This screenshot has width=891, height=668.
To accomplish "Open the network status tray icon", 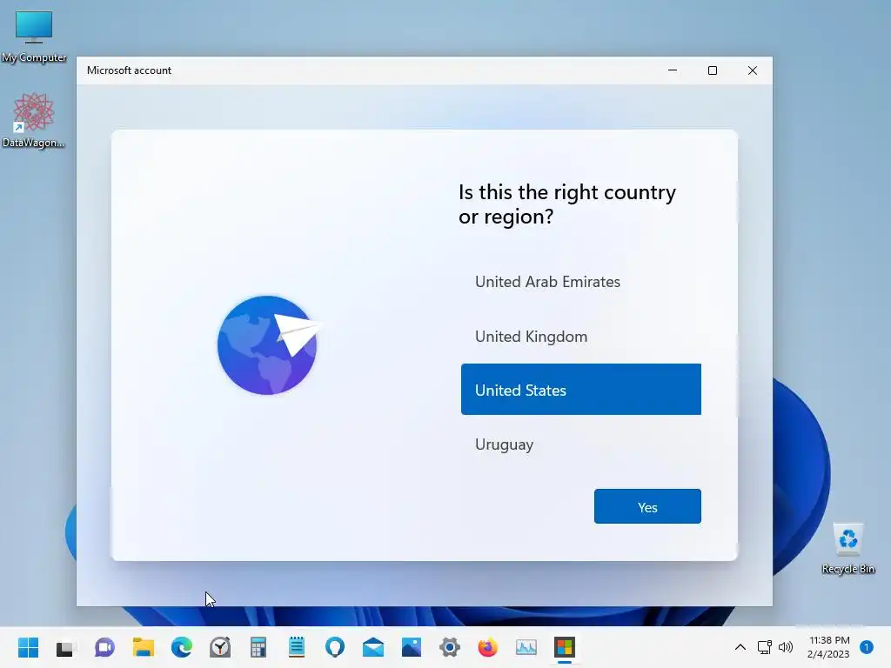I will point(764,647).
